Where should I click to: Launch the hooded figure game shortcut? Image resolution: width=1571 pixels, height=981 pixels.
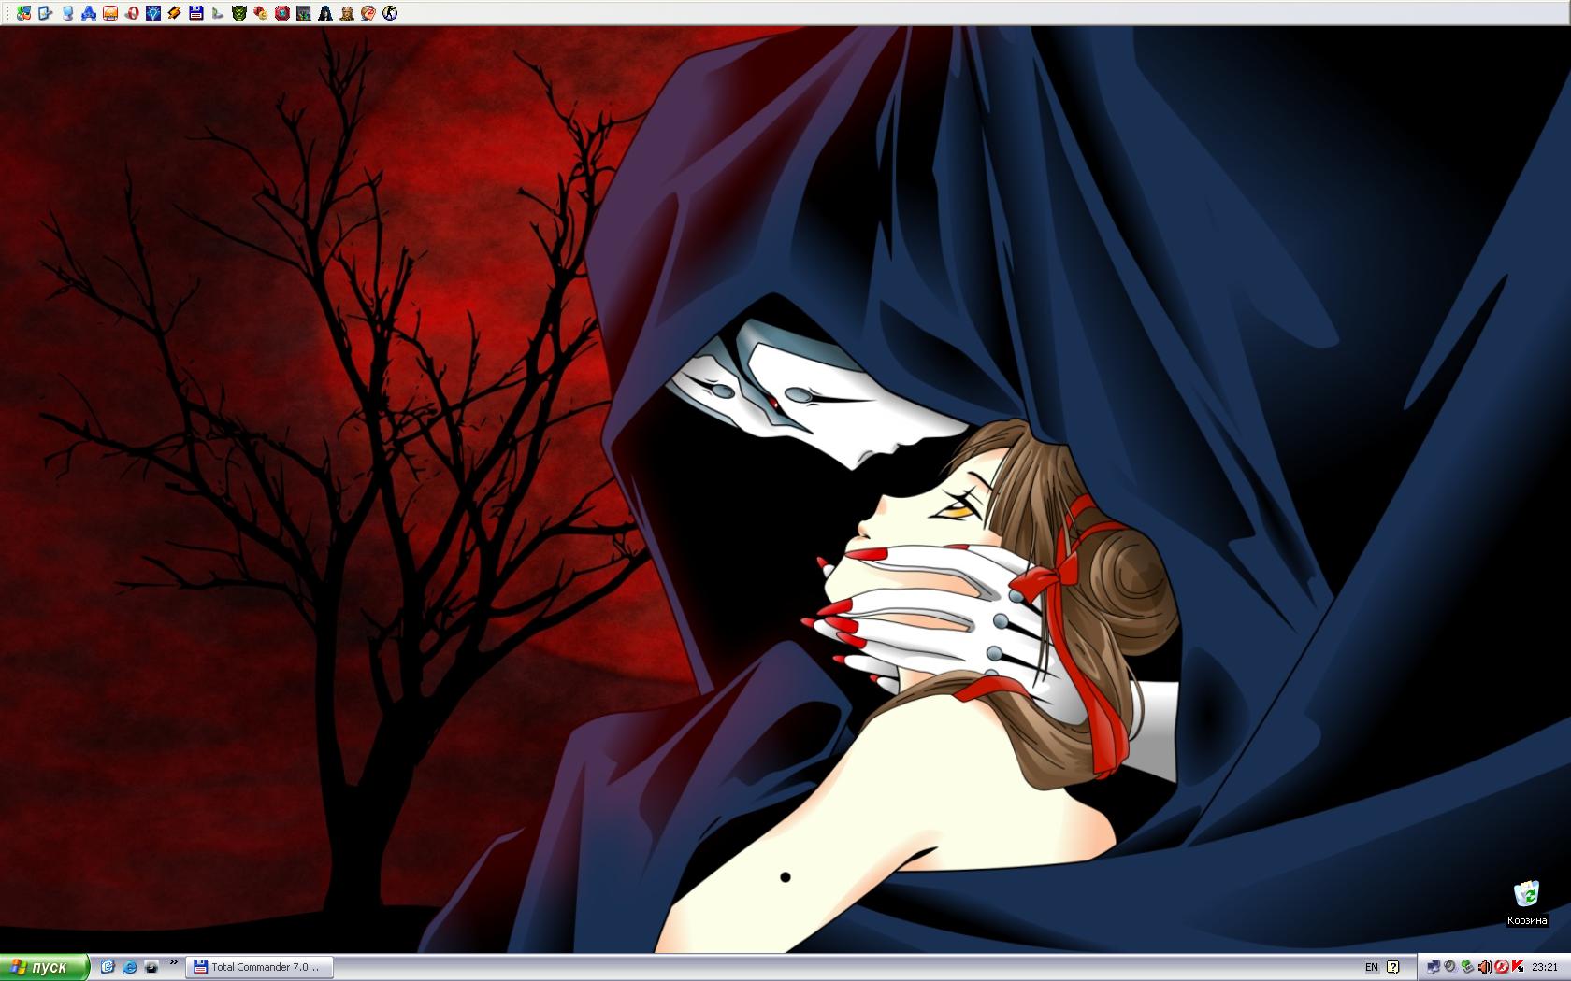tap(325, 13)
